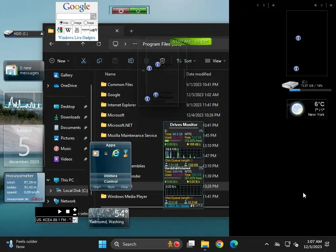Image resolution: width=336 pixels, height=252 pixels.
Task: Add a new File Explorer tab
Action: tap(131, 31)
